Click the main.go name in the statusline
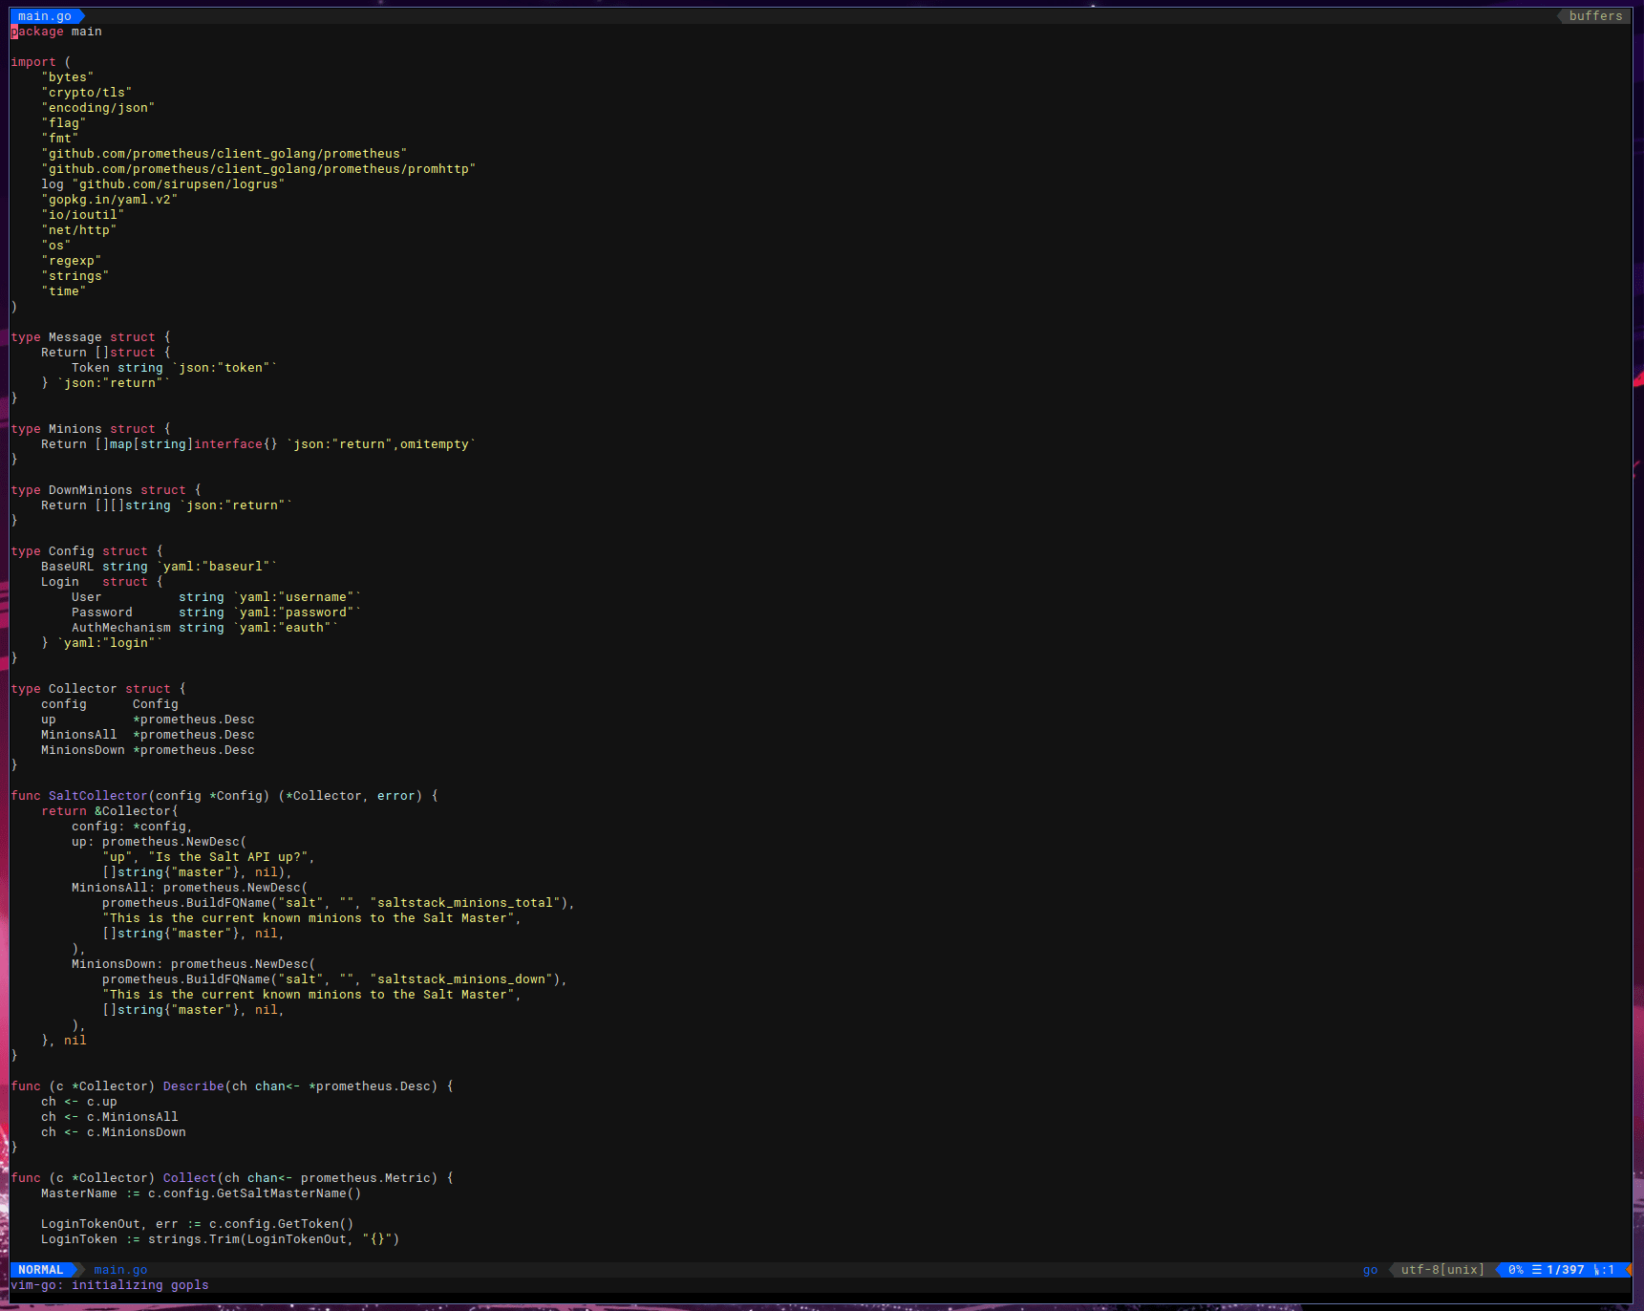The width and height of the screenshot is (1644, 1311). [120, 1269]
